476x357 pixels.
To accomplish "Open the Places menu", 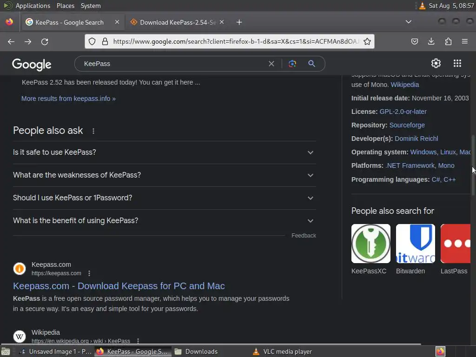I will click(x=65, y=6).
